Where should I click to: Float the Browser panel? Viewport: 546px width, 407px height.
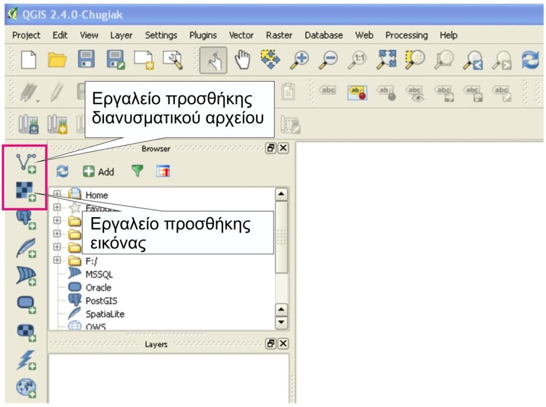(270, 148)
